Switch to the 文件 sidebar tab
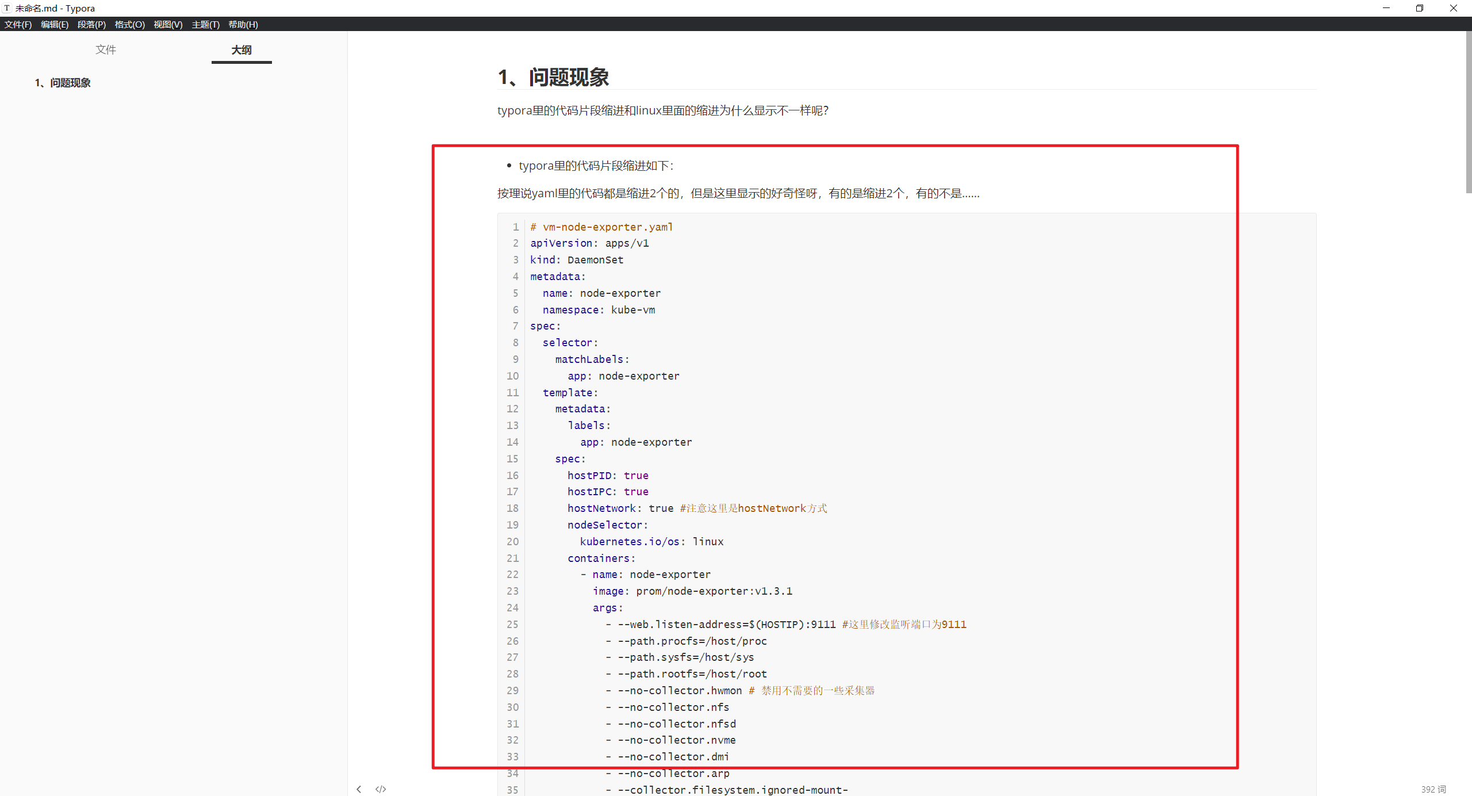The height and width of the screenshot is (796, 1472). click(x=105, y=49)
